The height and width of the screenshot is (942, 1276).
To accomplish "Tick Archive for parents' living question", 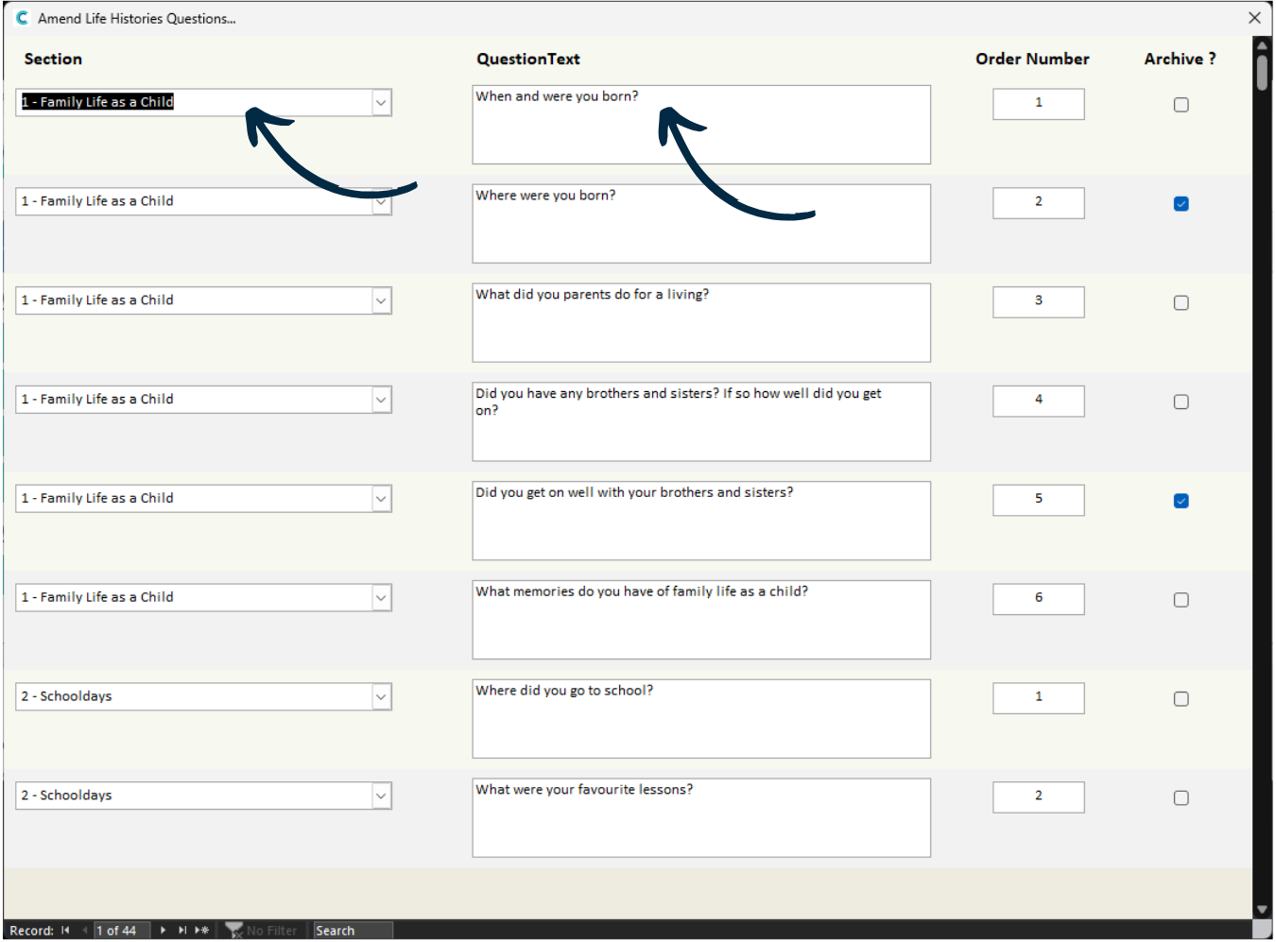I will [x=1181, y=303].
